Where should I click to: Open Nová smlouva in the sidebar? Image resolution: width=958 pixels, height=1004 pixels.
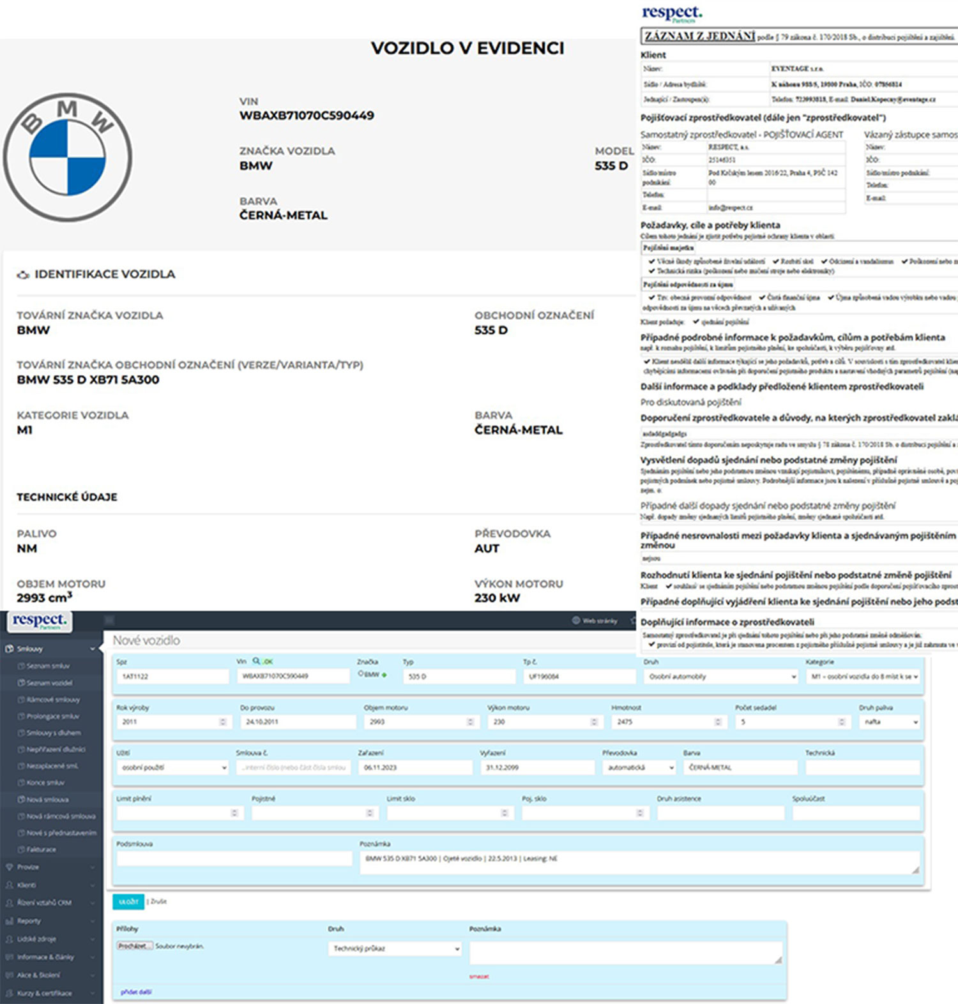click(x=47, y=799)
